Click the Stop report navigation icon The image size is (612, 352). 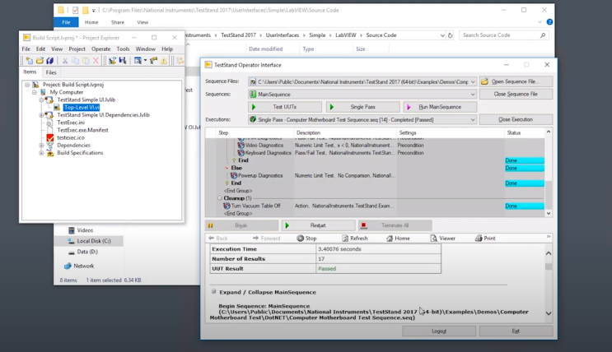click(300, 239)
